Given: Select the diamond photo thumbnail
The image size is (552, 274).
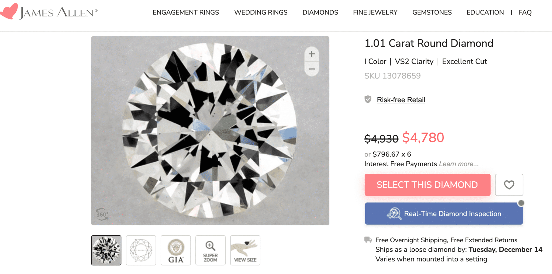Looking at the screenshot, I should (x=106, y=250).
